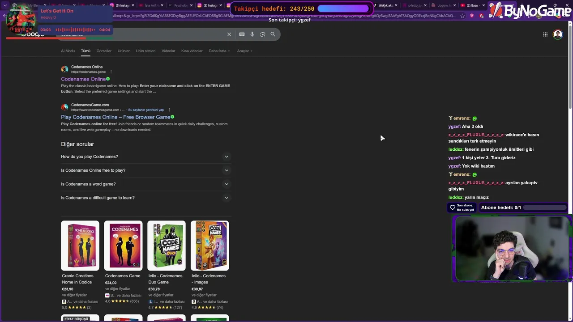Open the "Daha fazla" dropdown
Screen dimensions: 573x322
point(219,51)
